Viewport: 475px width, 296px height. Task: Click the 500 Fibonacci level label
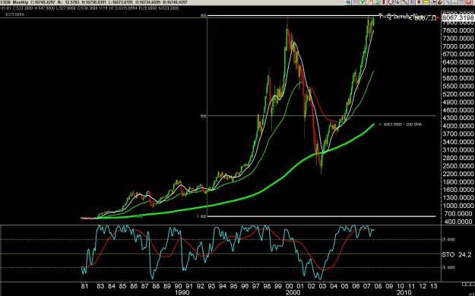click(x=203, y=116)
